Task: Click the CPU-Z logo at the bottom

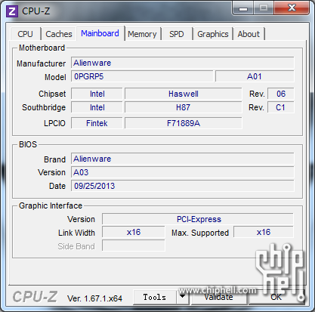Action: pyautogui.click(x=35, y=297)
